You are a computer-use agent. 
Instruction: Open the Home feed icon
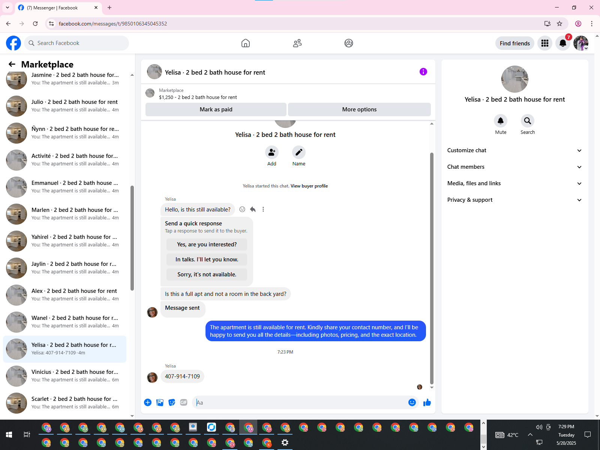pyautogui.click(x=246, y=43)
